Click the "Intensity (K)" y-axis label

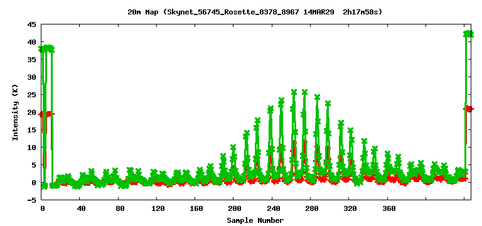click(15, 112)
